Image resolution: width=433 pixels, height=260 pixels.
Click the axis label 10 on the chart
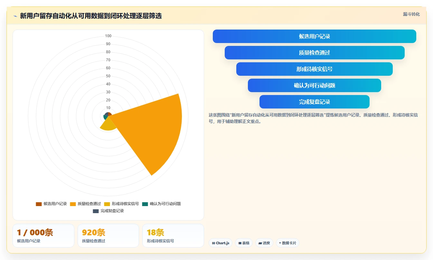[108, 108]
